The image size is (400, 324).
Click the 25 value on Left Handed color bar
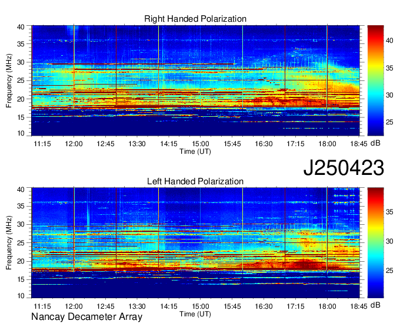click(389, 271)
